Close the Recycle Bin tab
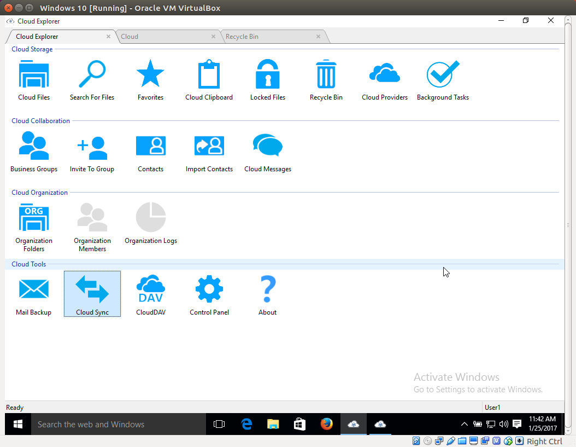 (x=318, y=37)
